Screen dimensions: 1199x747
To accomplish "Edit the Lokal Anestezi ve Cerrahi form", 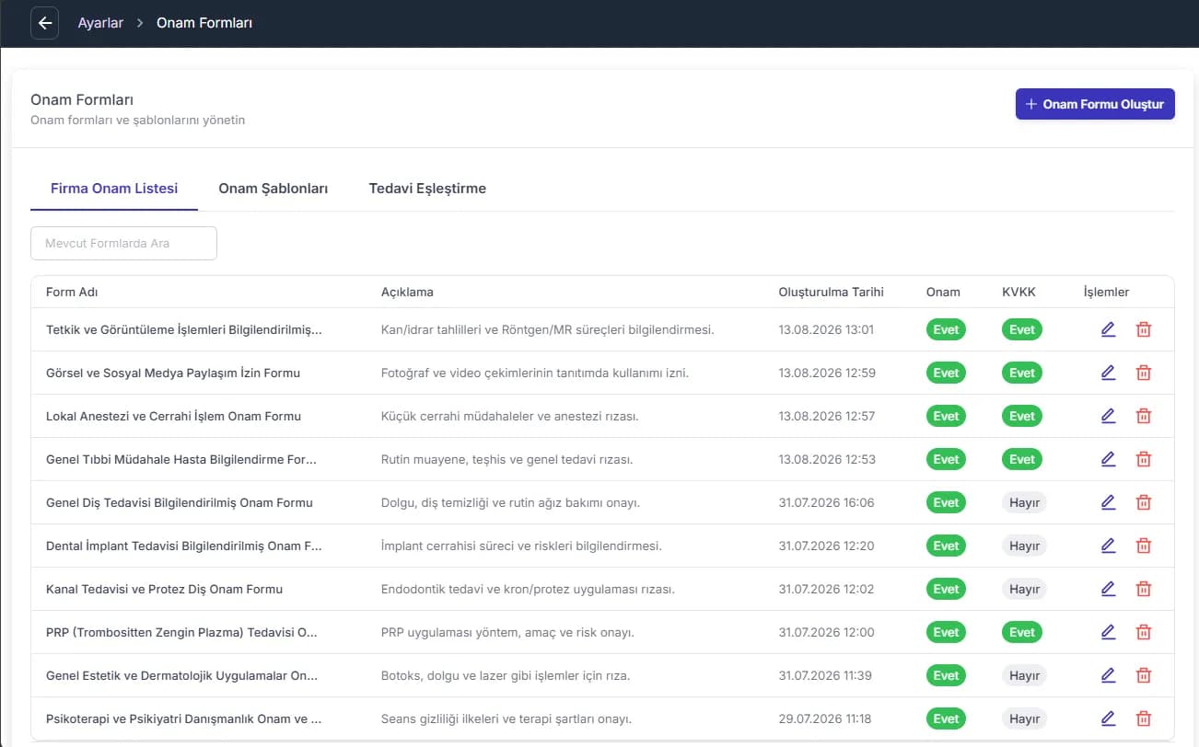I will (x=1108, y=416).
